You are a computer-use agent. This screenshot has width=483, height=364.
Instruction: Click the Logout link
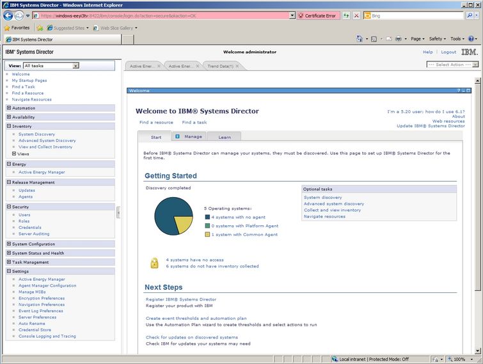tap(448, 52)
